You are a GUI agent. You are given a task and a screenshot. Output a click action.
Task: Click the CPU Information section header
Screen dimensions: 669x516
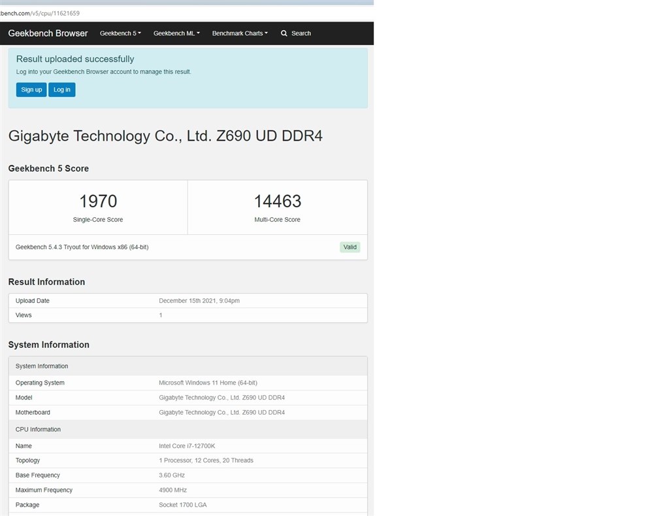[x=188, y=429]
